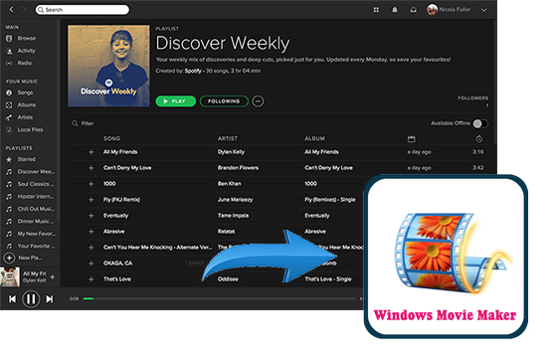Select the Hipster Intern... playlist

[36, 196]
